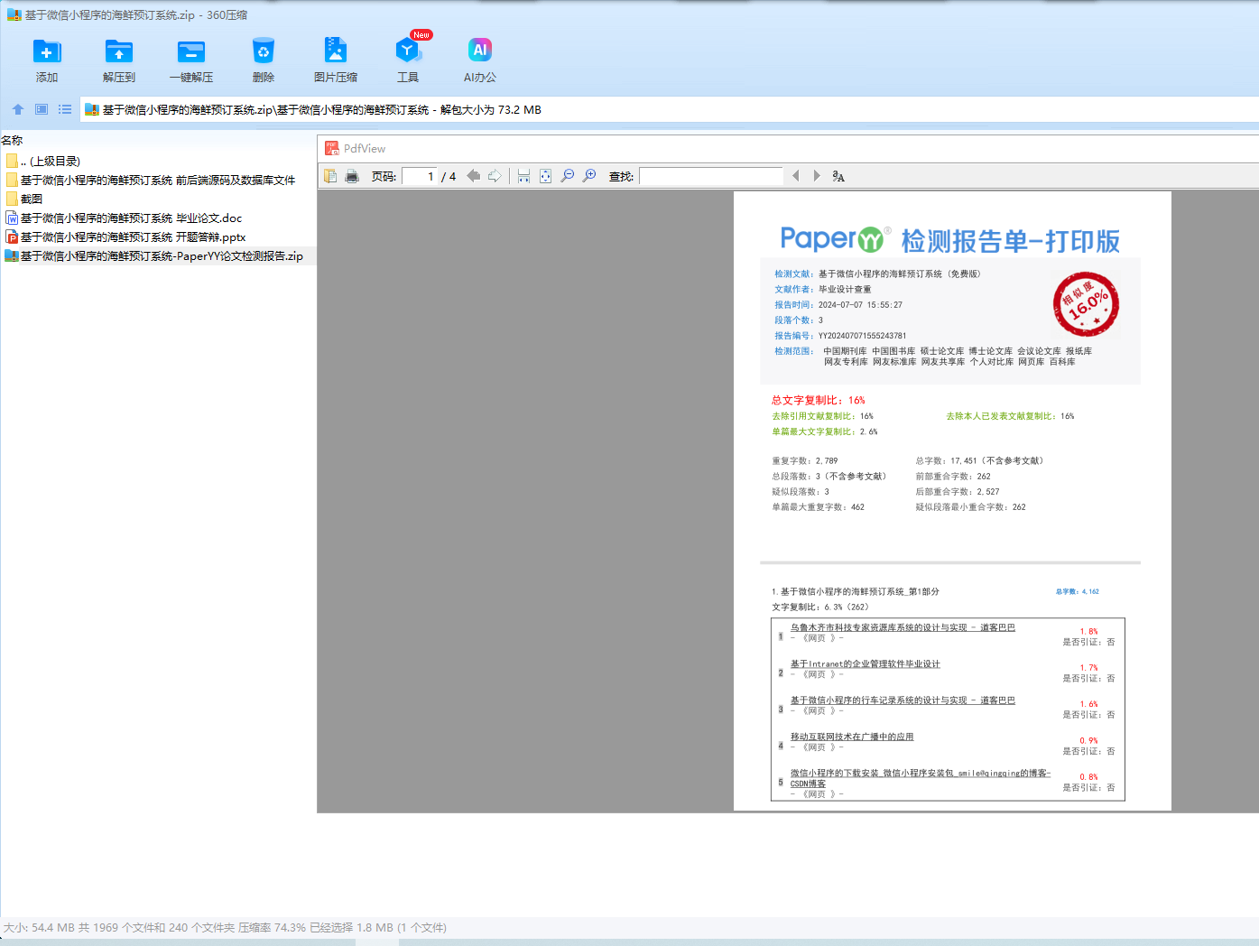
Task: Click the 总文字复制比：16% text
Action: pos(818,400)
